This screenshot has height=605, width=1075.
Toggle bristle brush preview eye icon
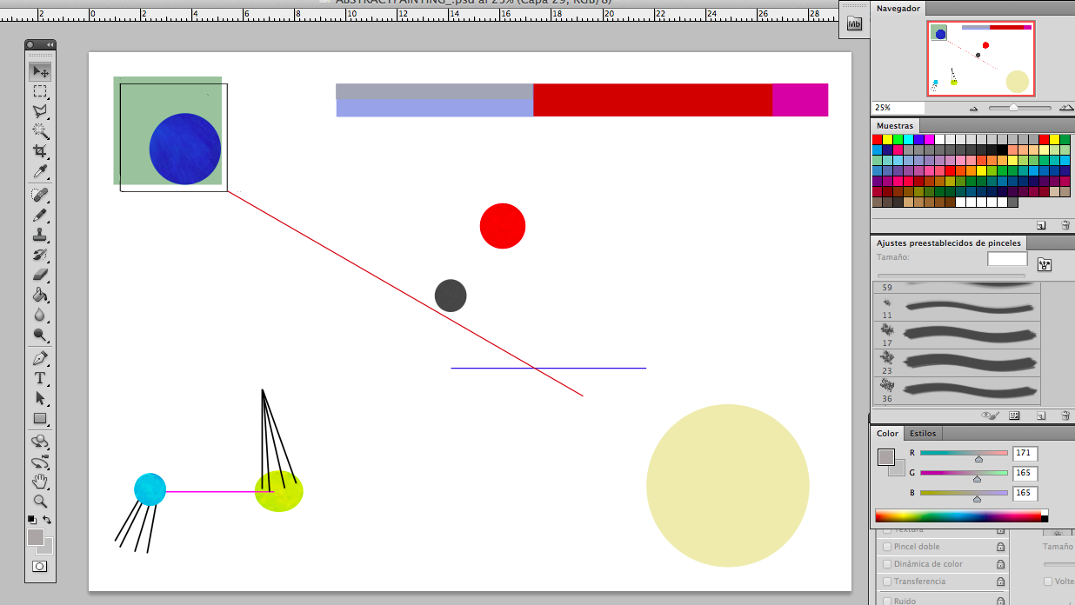(990, 416)
